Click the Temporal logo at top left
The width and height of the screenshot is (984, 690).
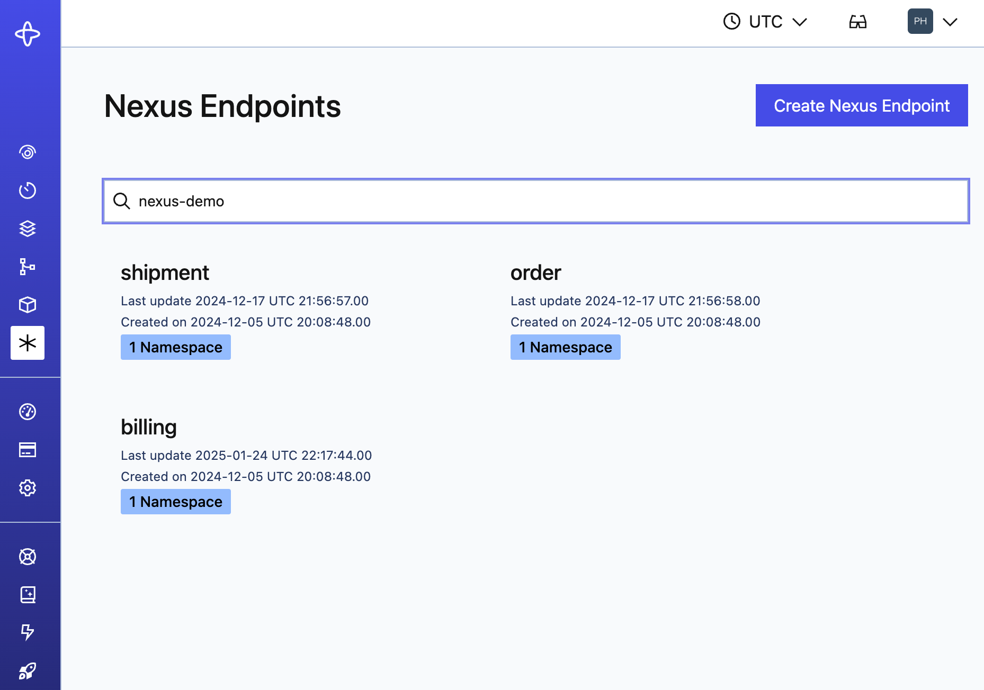coord(27,33)
